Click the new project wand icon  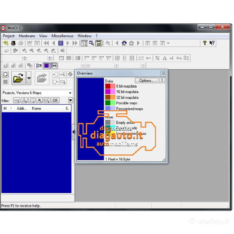click(6, 43)
